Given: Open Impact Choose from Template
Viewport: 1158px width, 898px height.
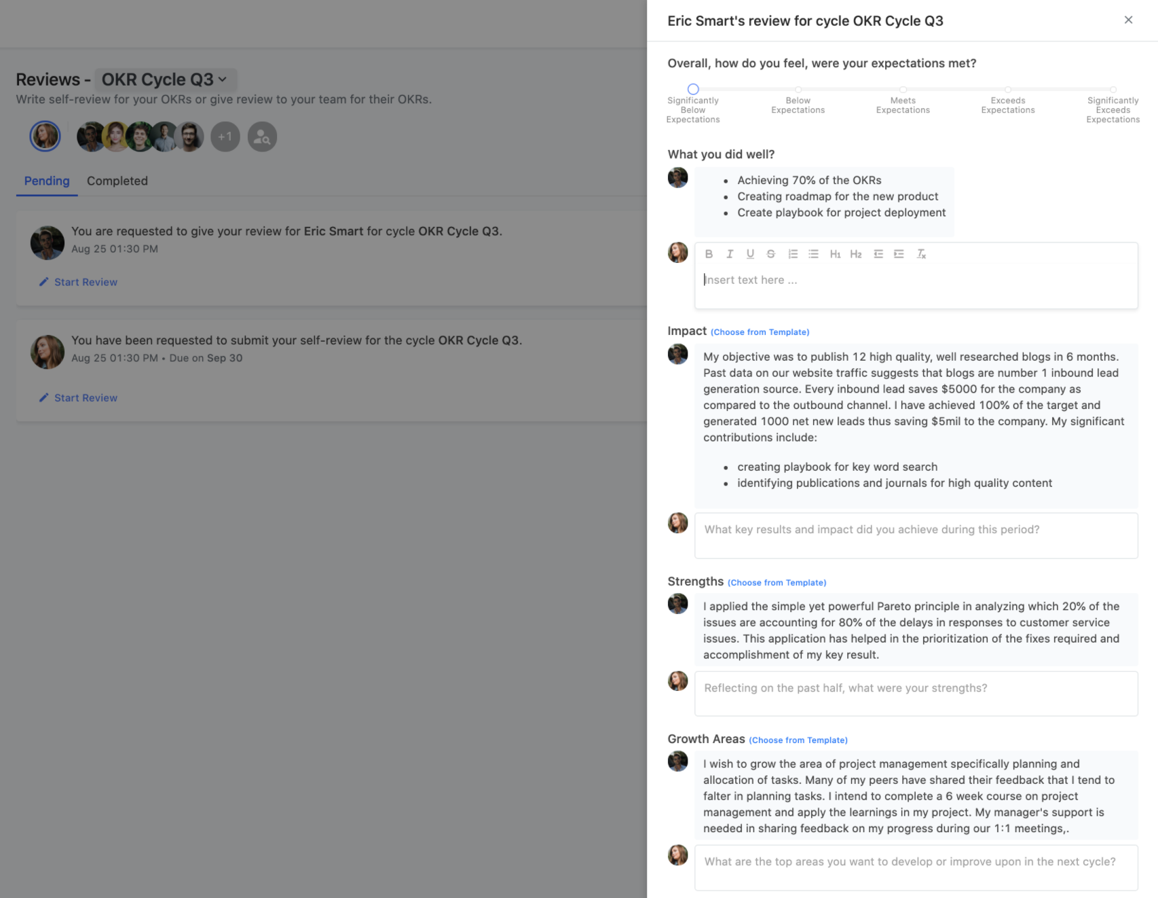Looking at the screenshot, I should (x=760, y=332).
